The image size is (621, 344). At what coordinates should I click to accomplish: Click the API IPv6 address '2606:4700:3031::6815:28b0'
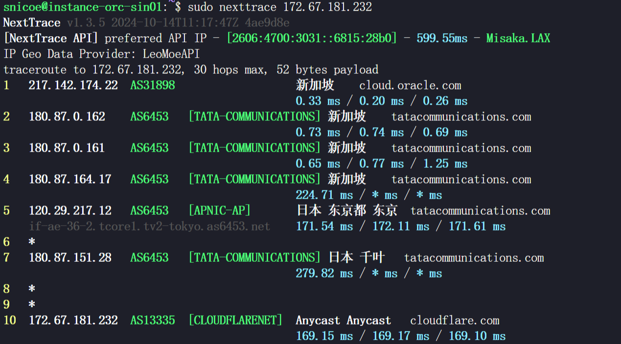pyautogui.click(x=312, y=38)
